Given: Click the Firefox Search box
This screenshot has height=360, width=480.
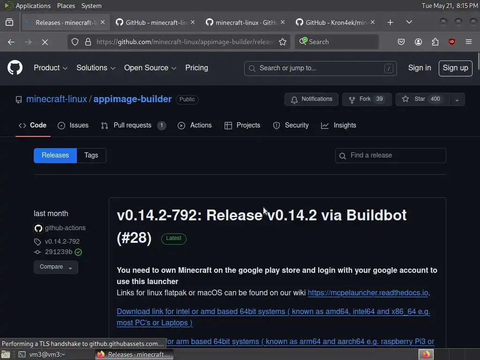Looking at the screenshot, I should point(337,42).
